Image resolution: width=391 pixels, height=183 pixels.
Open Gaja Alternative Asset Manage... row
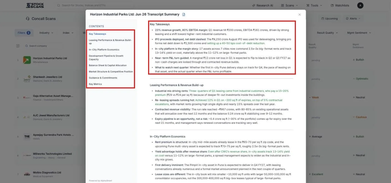coord(53,96)
